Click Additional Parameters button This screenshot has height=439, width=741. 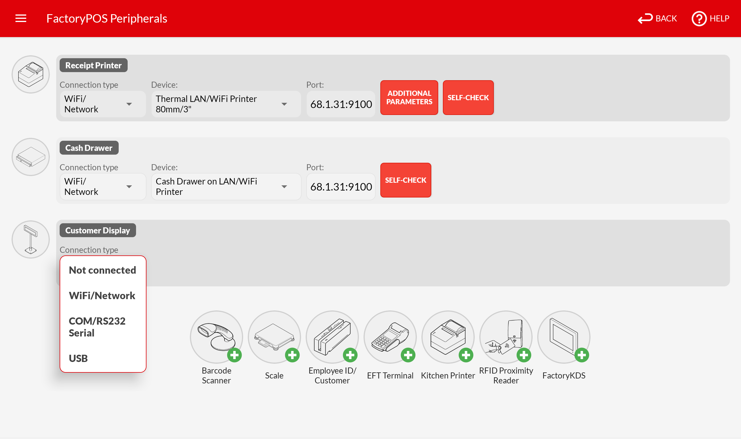point(409,98)
